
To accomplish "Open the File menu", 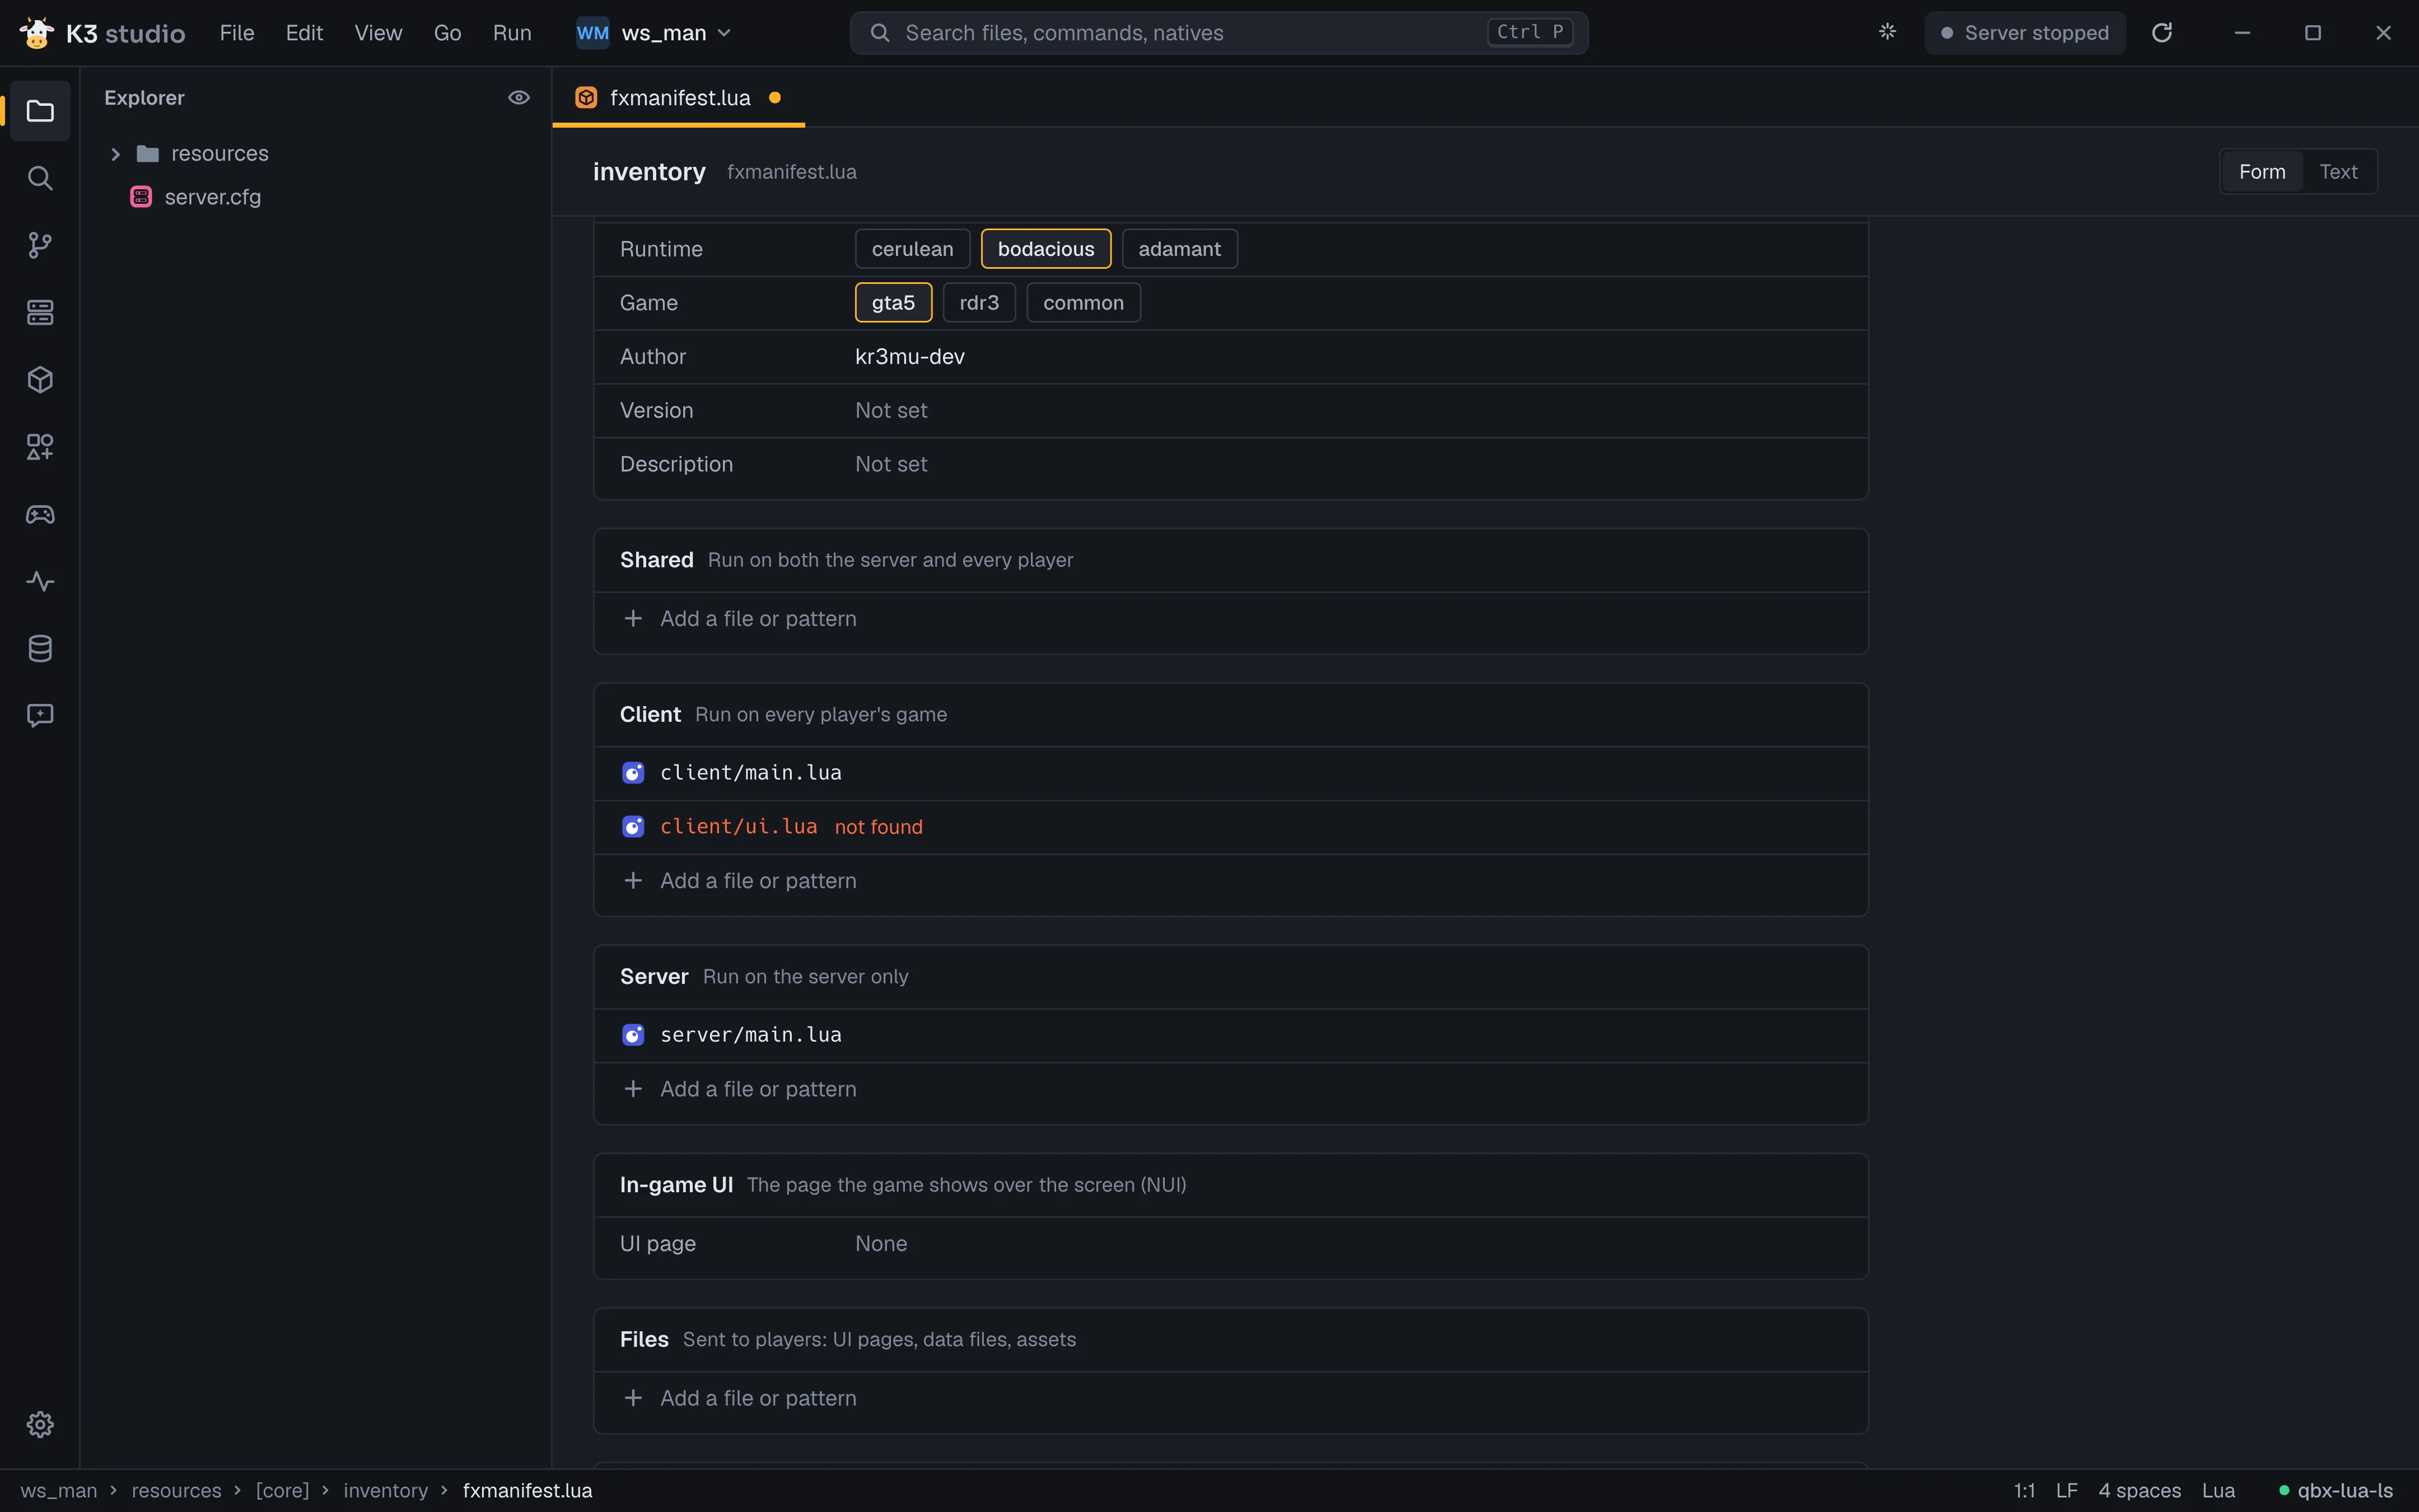I will coord(237,33).
